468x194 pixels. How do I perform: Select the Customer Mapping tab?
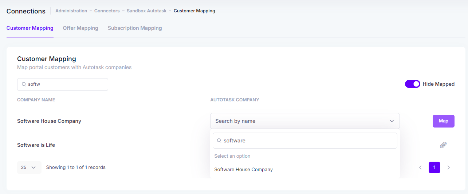pyautogui.click(x=30, y=28)
